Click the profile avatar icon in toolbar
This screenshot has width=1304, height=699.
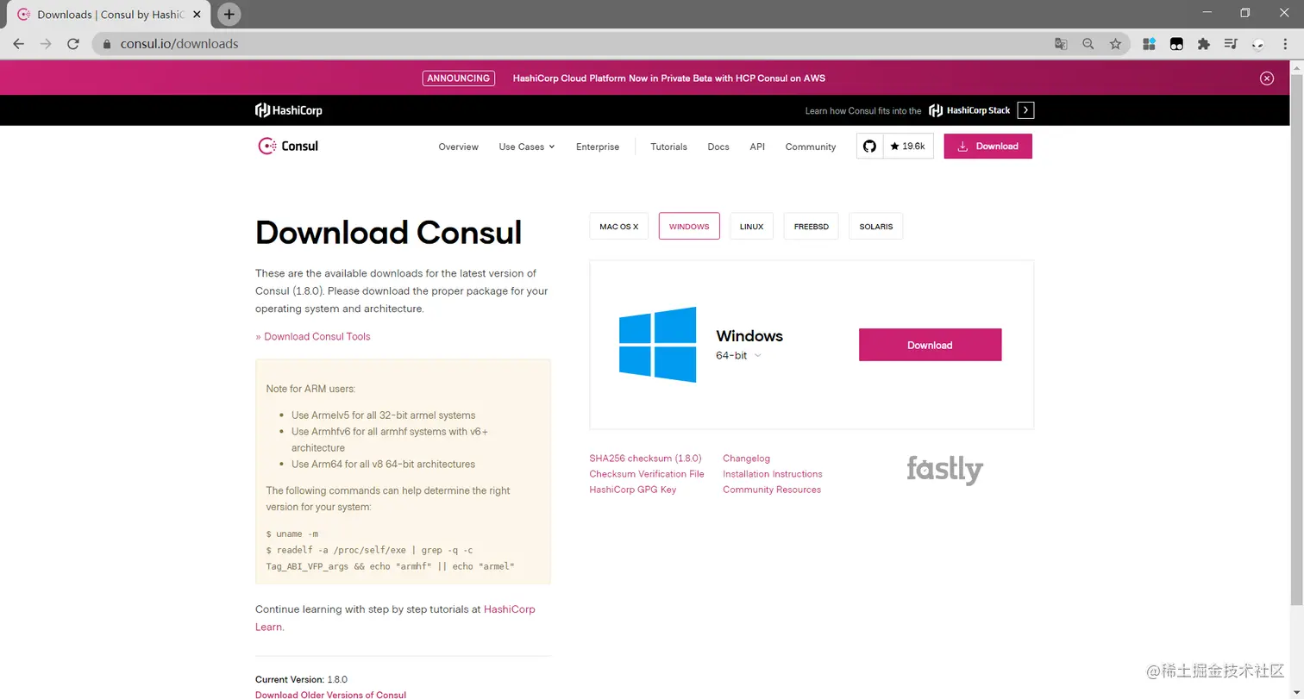(x=1258, y=44)
